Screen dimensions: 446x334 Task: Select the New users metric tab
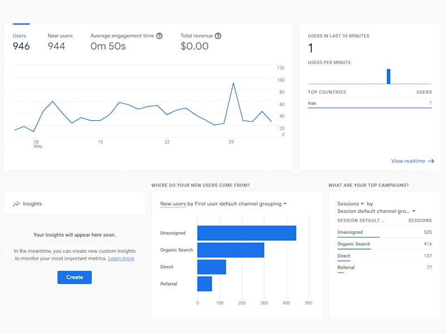[x=60, y=41]
